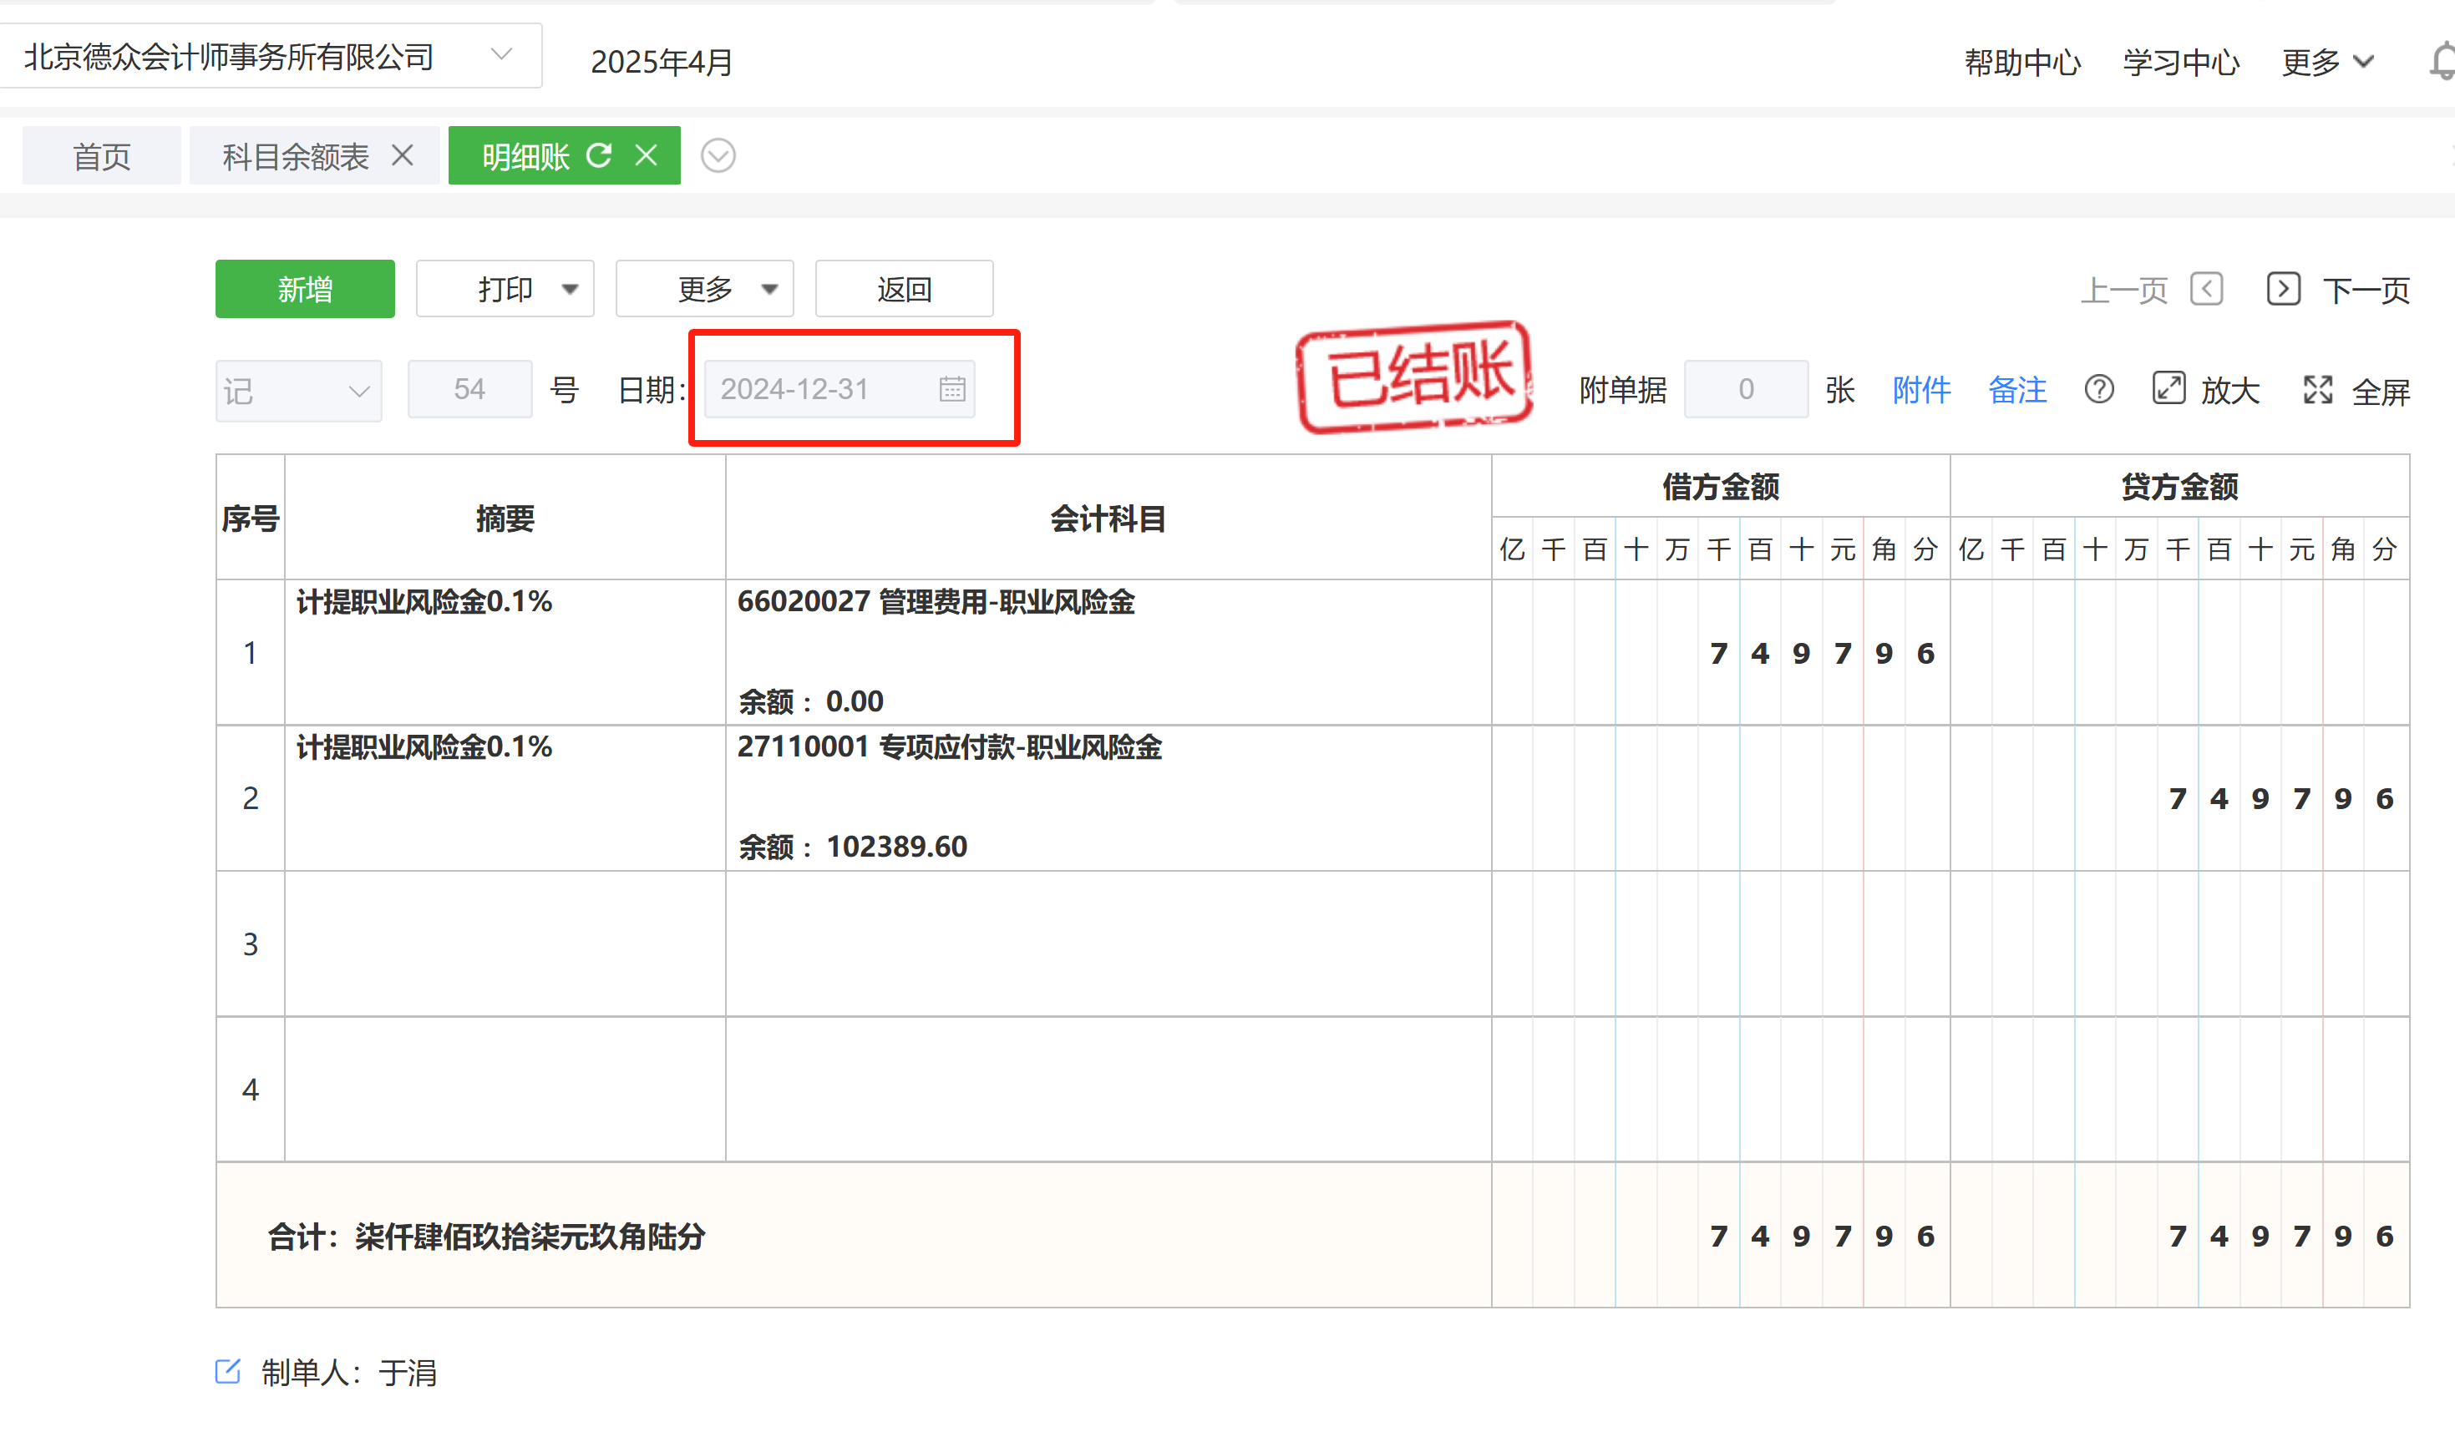Click the 附单据 count input field
2455x1452 pixels.
tap(1745, 389)
